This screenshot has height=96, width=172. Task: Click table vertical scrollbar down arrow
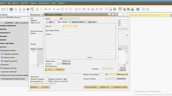point(127,63)
